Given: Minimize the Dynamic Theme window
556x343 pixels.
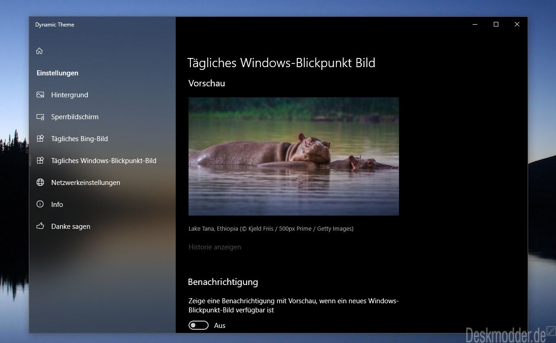Looking at the screenshot, I should click(x=475, y=24).
